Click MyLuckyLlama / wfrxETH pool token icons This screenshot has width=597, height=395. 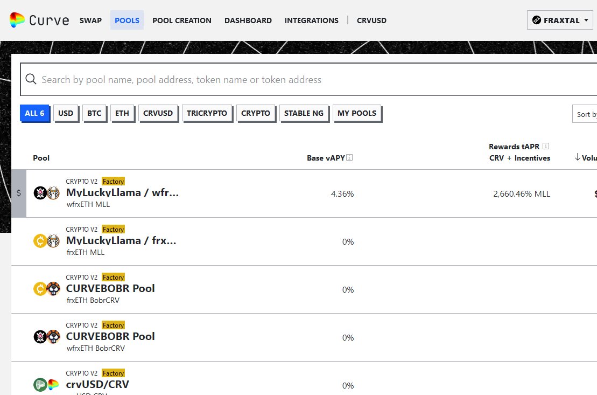tap(46, 193)
